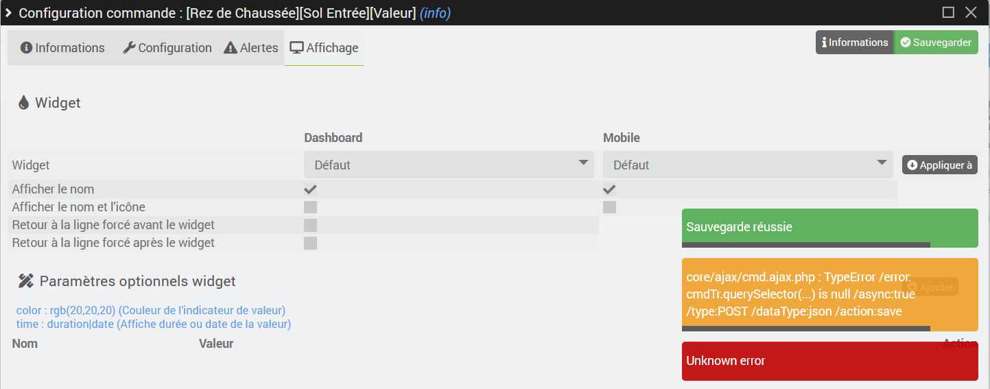Click the warning triangle icon on Alertes tab
The image size is (990, 389).
coord(231,48)
